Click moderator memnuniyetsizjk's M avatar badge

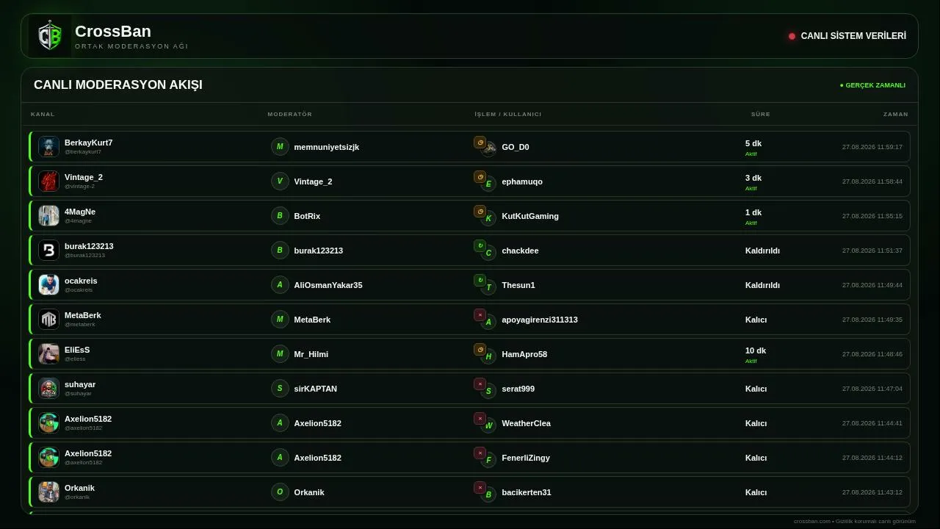click(280, 146)
